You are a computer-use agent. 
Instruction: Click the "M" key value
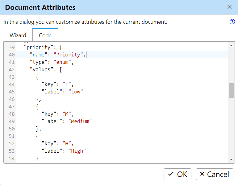tap(67, 114)
